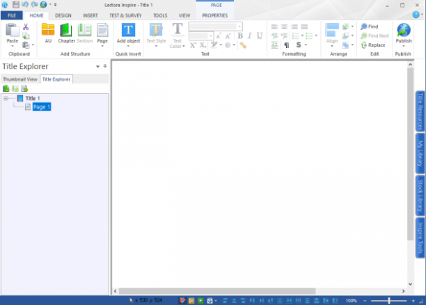Switch to the INSERT ribbon tab
426x305 pixels.
pos(90,15)
